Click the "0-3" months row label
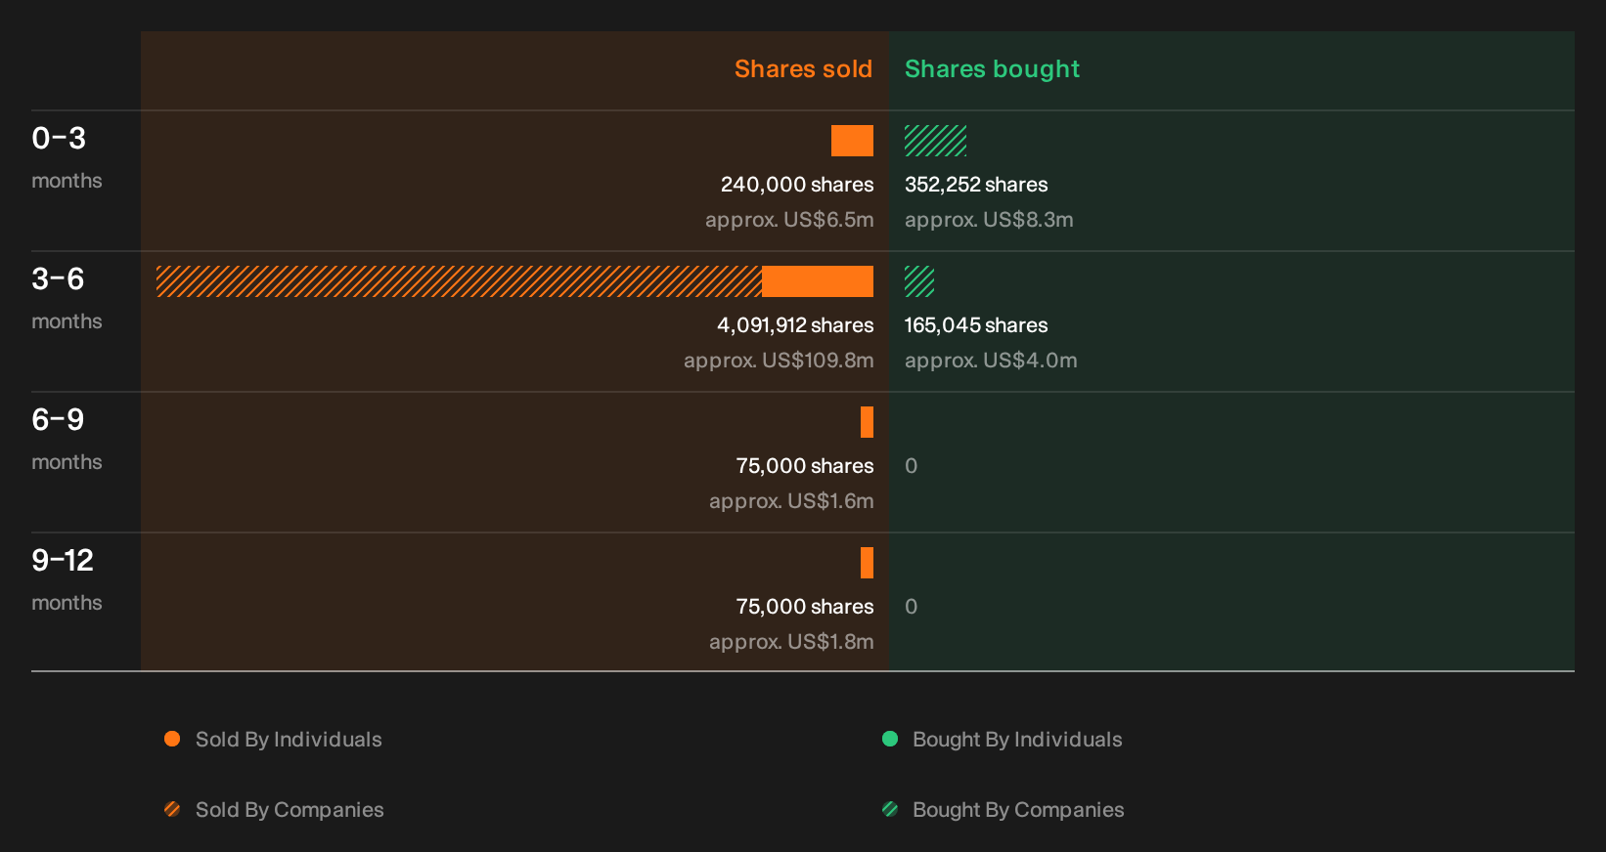 click(x=59, y=138)
